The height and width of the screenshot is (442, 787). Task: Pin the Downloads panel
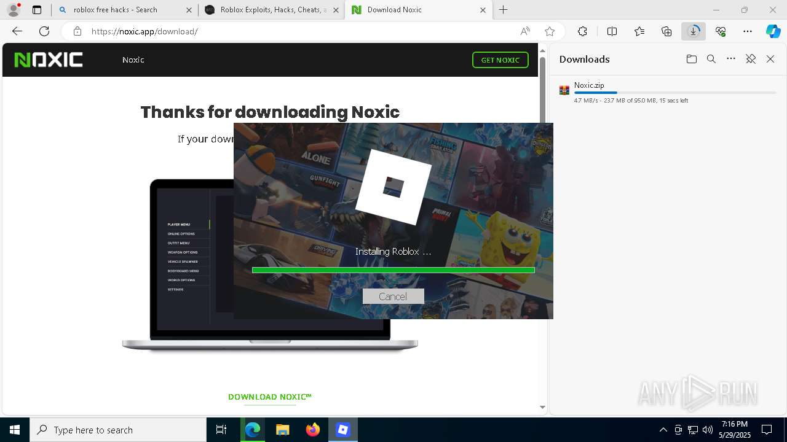(x=751, y=59)
